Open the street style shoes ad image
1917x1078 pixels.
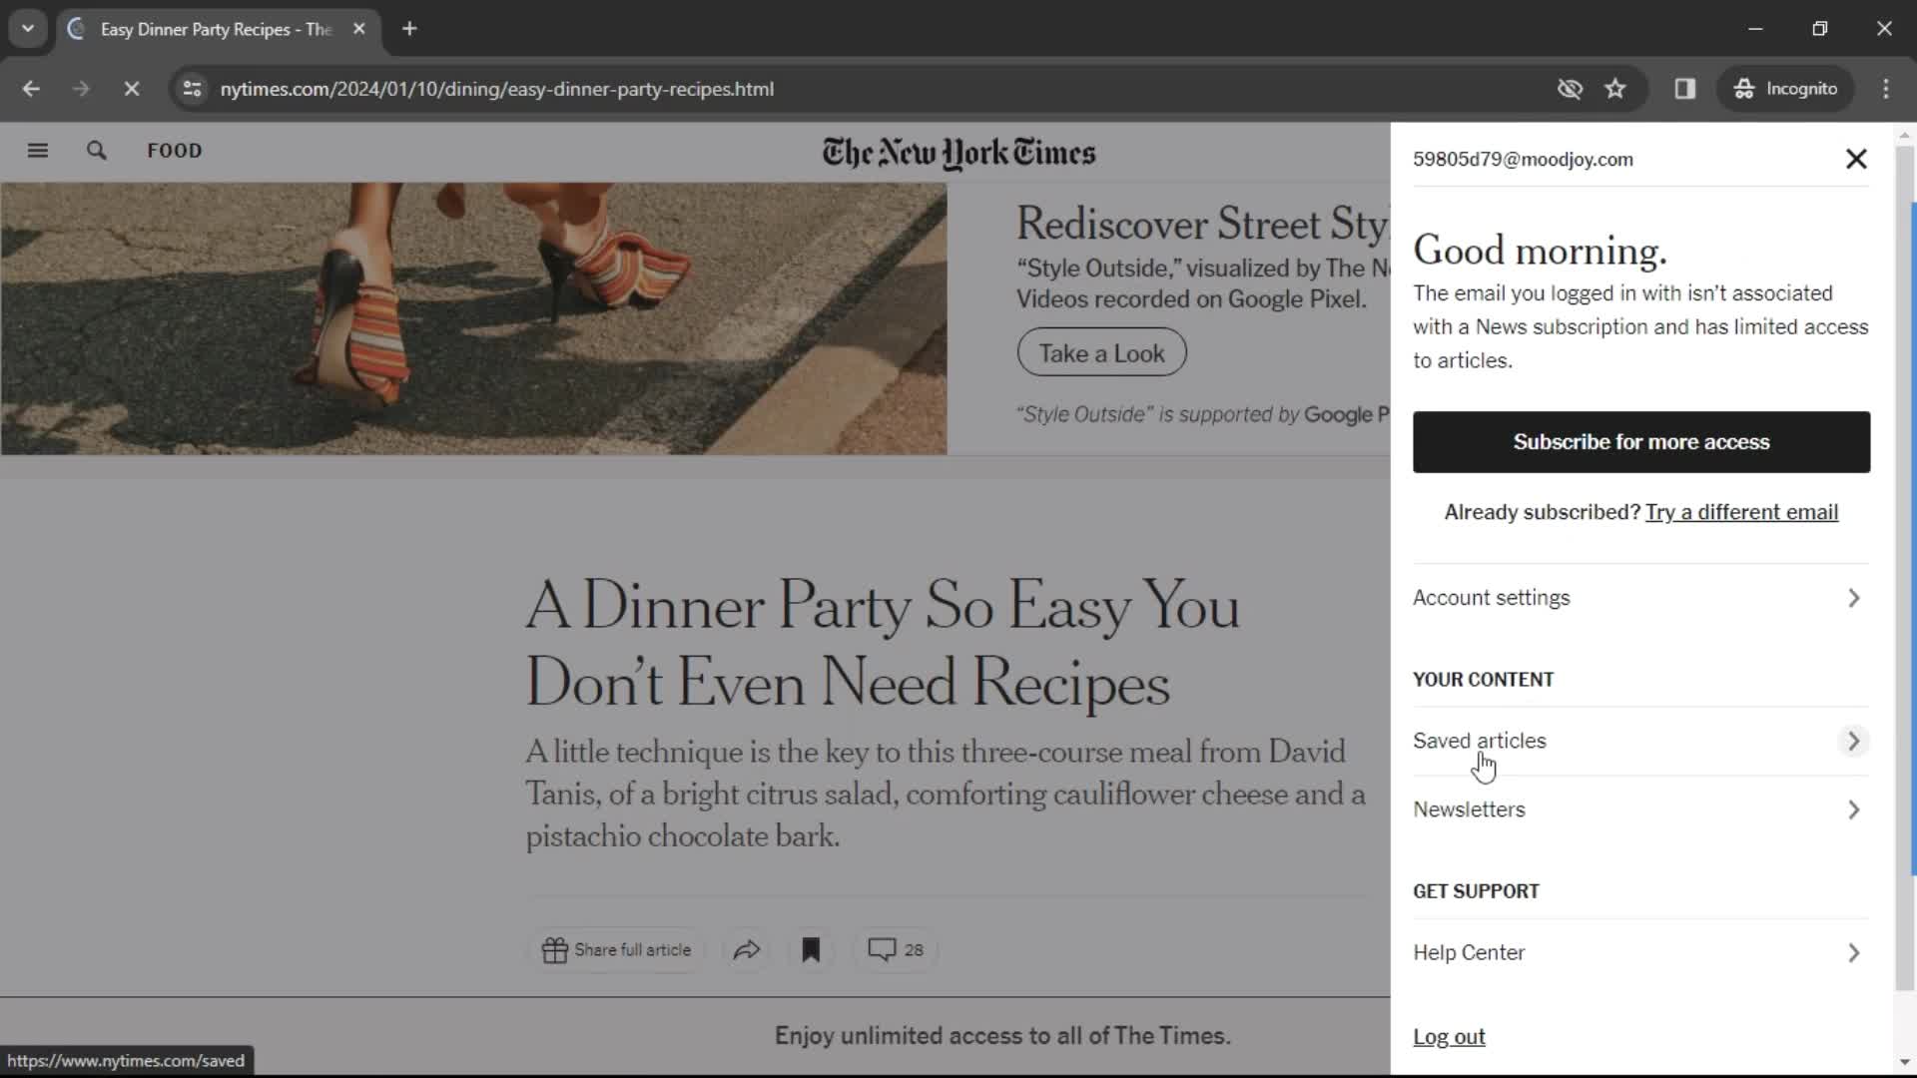pos(473,318)
